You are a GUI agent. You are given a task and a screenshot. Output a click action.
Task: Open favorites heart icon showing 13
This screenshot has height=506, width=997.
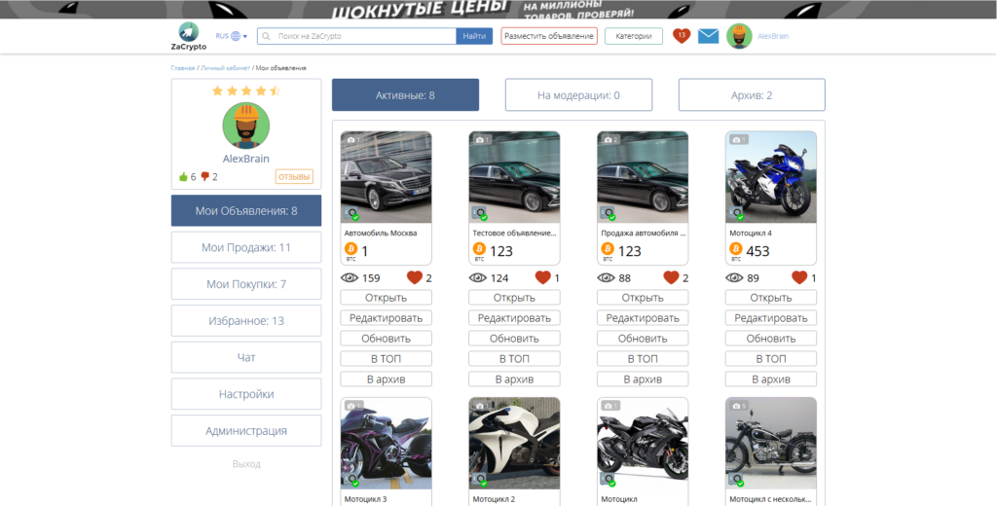pyautogui.click(x=682, y=36)
